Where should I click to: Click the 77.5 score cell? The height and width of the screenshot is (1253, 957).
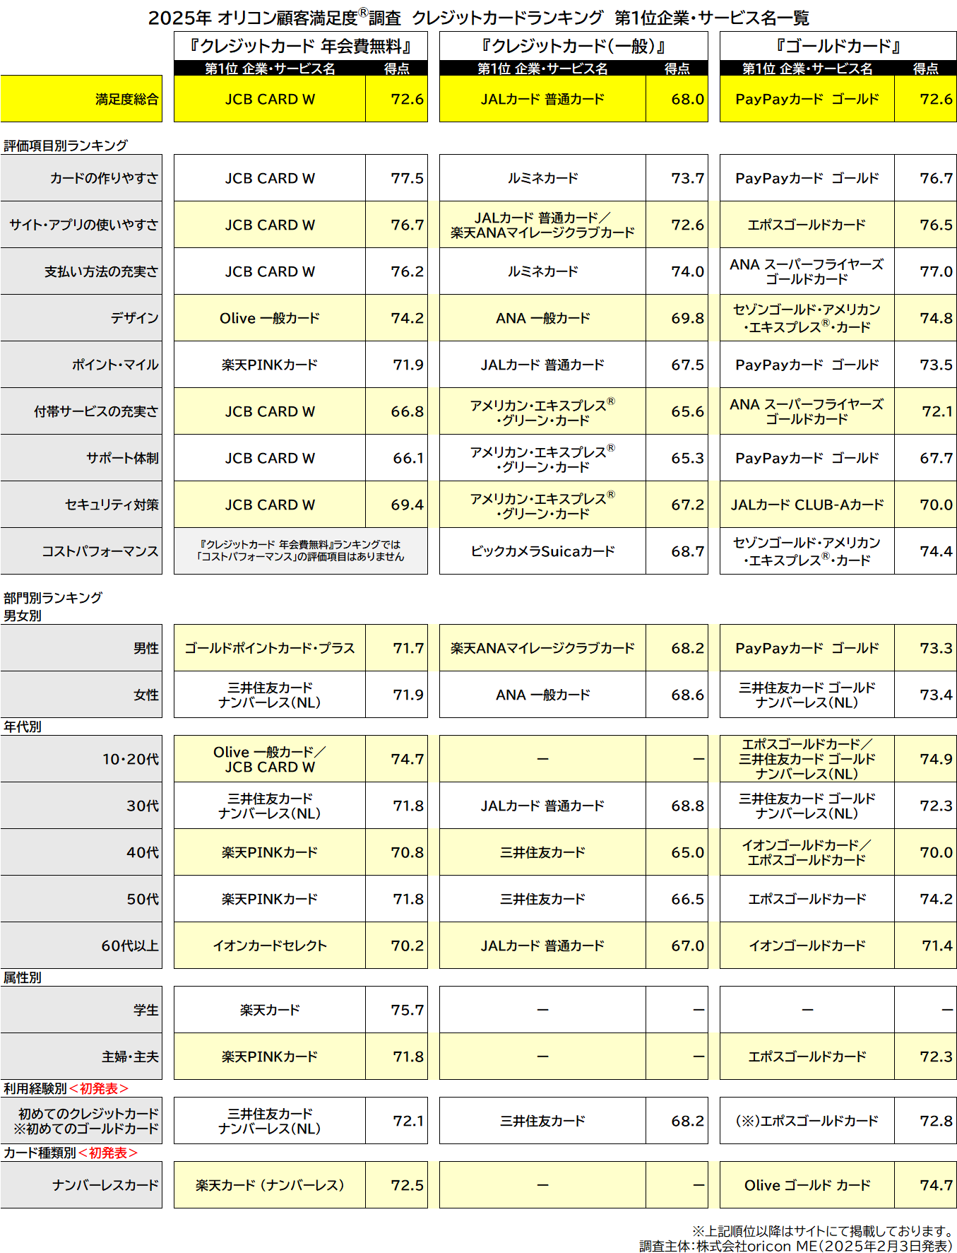(x=396, y=178)
